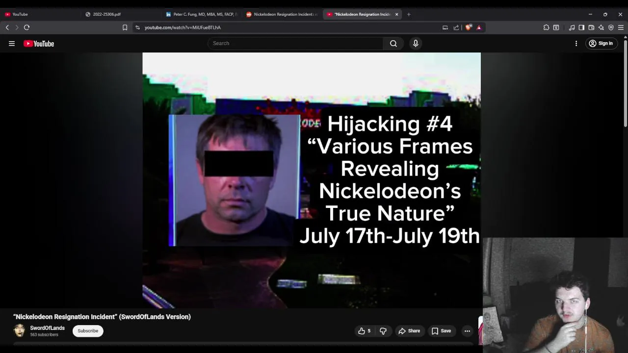Click the address bar URL
The image size is (628, 353).
183,27
